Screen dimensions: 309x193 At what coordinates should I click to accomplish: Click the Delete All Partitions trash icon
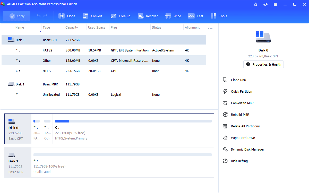225,126
